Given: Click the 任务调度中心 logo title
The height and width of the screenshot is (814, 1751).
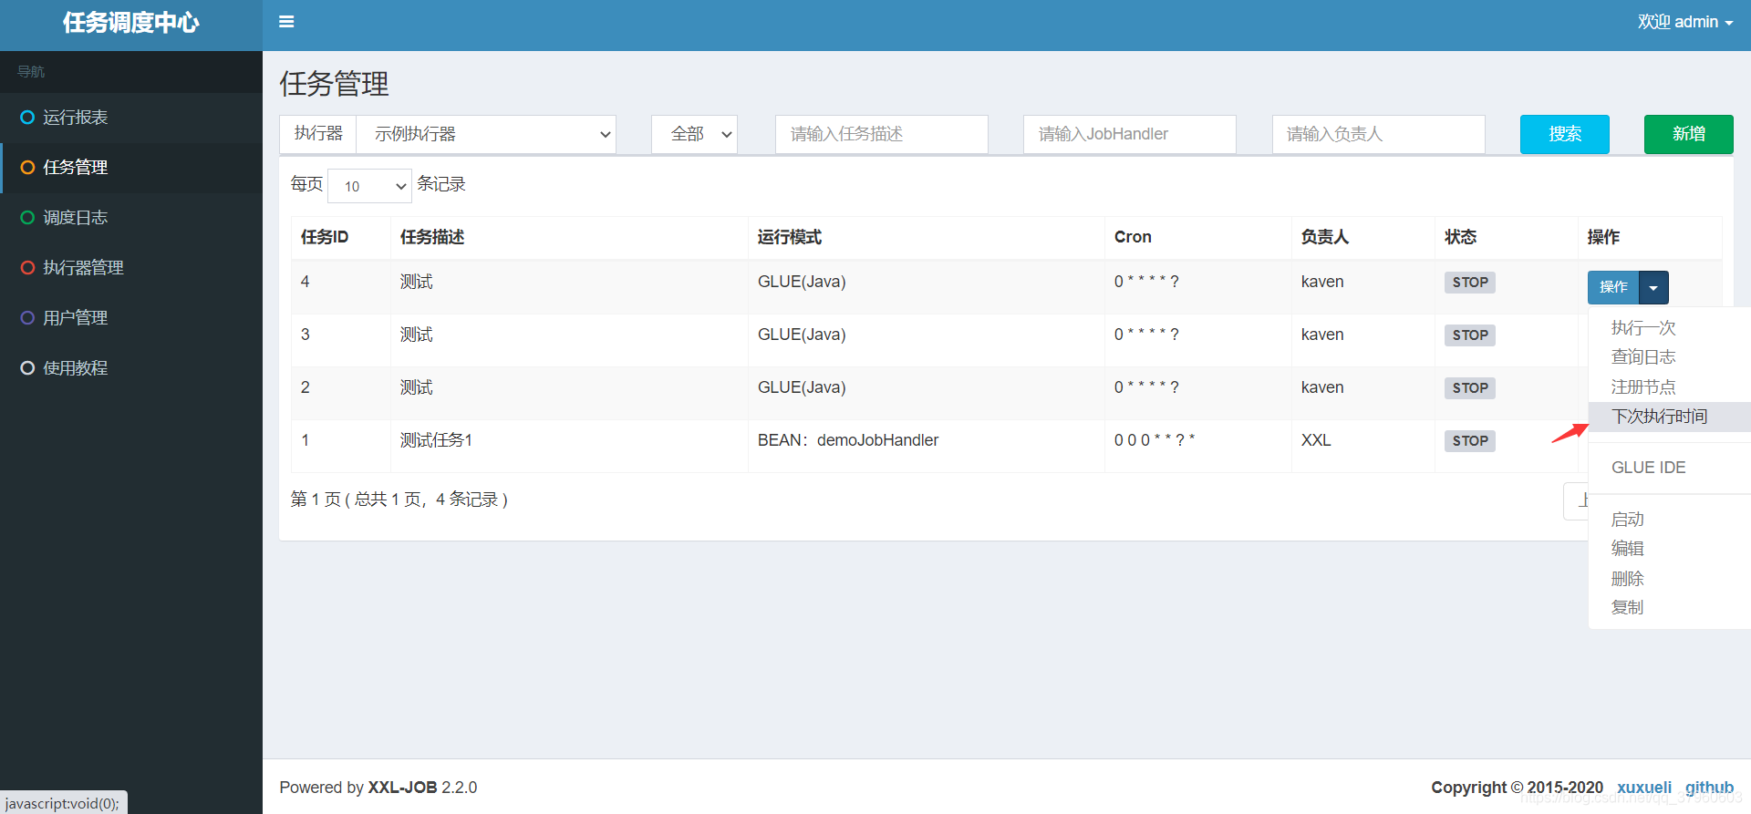Looking at the screenshot, I should (x=131, y=23).
